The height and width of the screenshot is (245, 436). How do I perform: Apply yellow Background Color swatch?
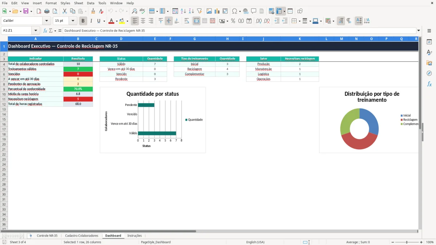(122, 21)
